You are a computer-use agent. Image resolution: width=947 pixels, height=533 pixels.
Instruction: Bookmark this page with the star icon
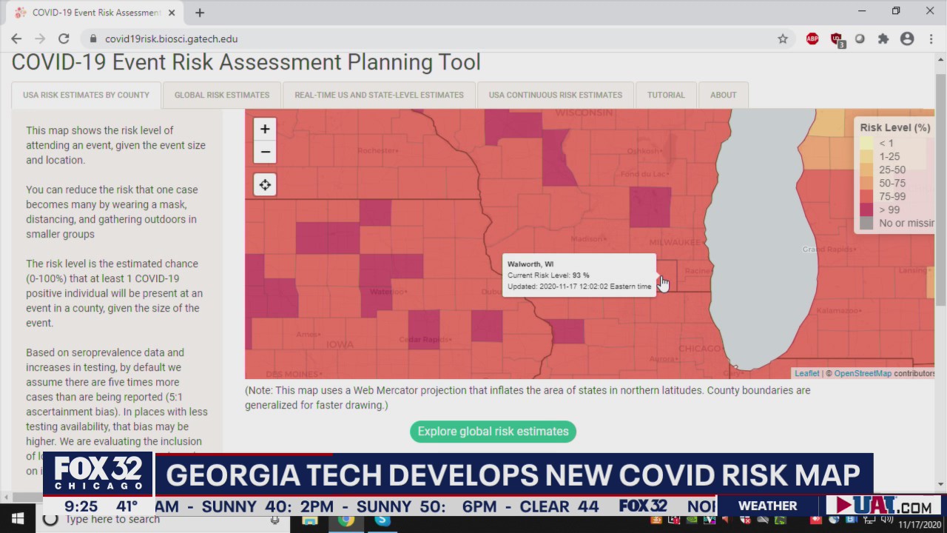pos(783,38)
